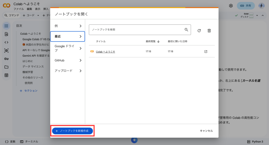Open 使用例 in table of contents
The height and width of the screenshot is (145, 269).
pos(28,83)
